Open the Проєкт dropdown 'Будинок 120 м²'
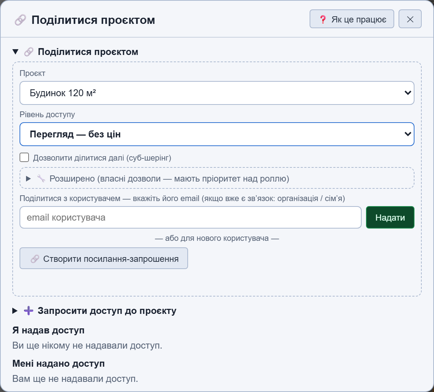The image size is (434, 392). point(217,93)
